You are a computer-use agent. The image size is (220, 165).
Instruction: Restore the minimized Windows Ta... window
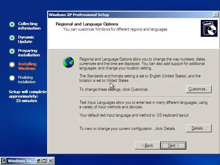click(38, 161)
